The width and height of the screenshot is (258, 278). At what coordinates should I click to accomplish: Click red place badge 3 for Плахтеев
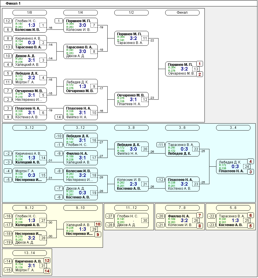[250, 172]
